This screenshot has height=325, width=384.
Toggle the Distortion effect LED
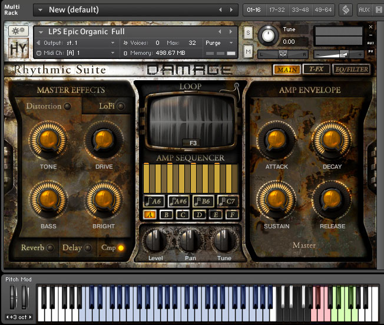(67, 106)
